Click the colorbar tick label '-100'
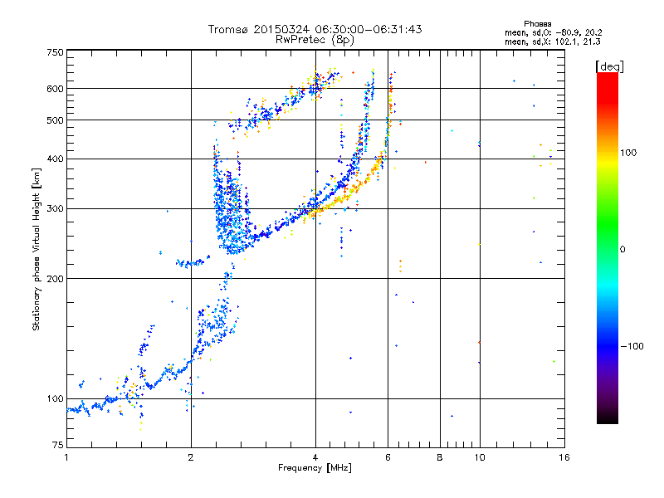Screen dimensions: 664x498 point(632,346)
